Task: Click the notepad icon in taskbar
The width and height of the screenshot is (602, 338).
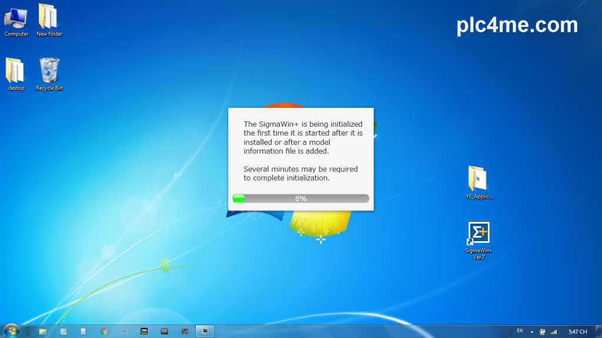Action: 63,332
